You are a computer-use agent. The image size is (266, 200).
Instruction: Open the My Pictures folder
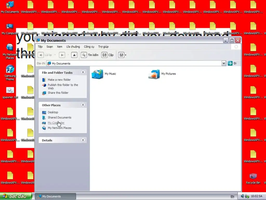click(162, 74)
